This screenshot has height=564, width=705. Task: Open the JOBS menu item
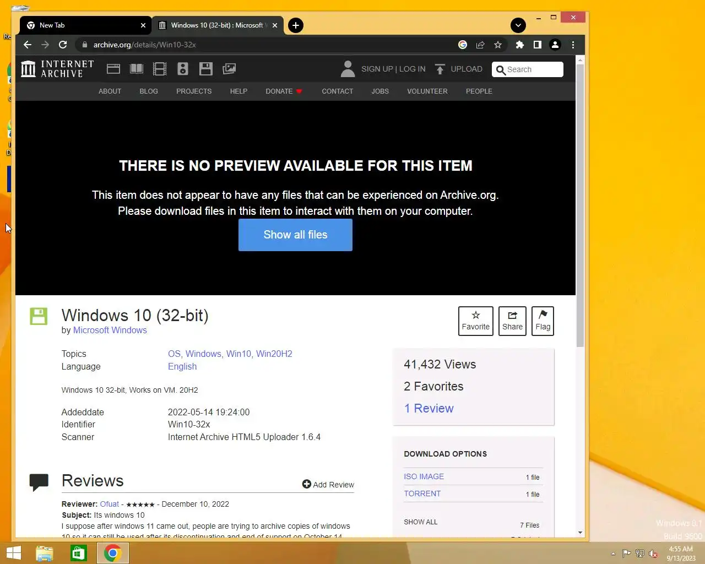(x=380, y=91)
